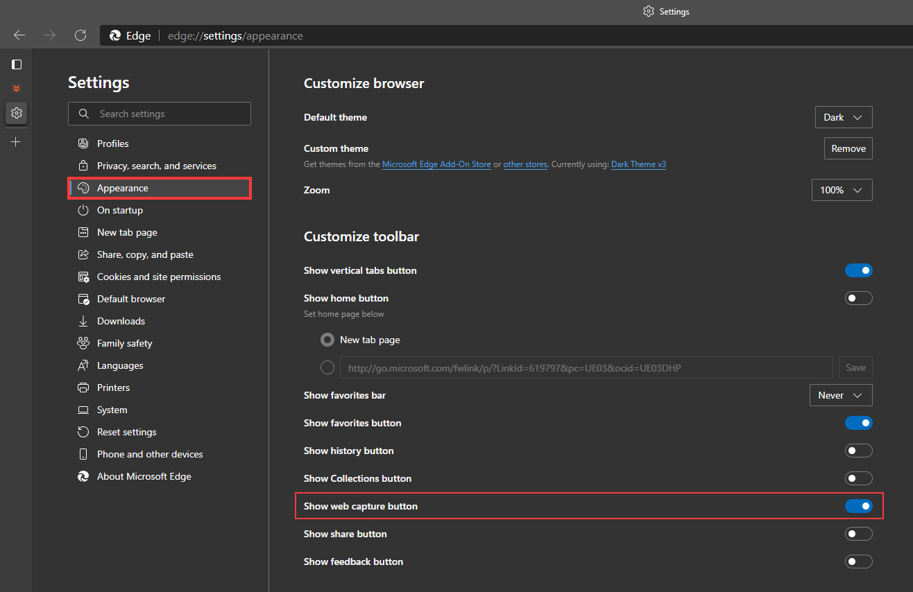Select the New tab page radio button
This screenshot has height=592, width=913.
pos(327,340)
